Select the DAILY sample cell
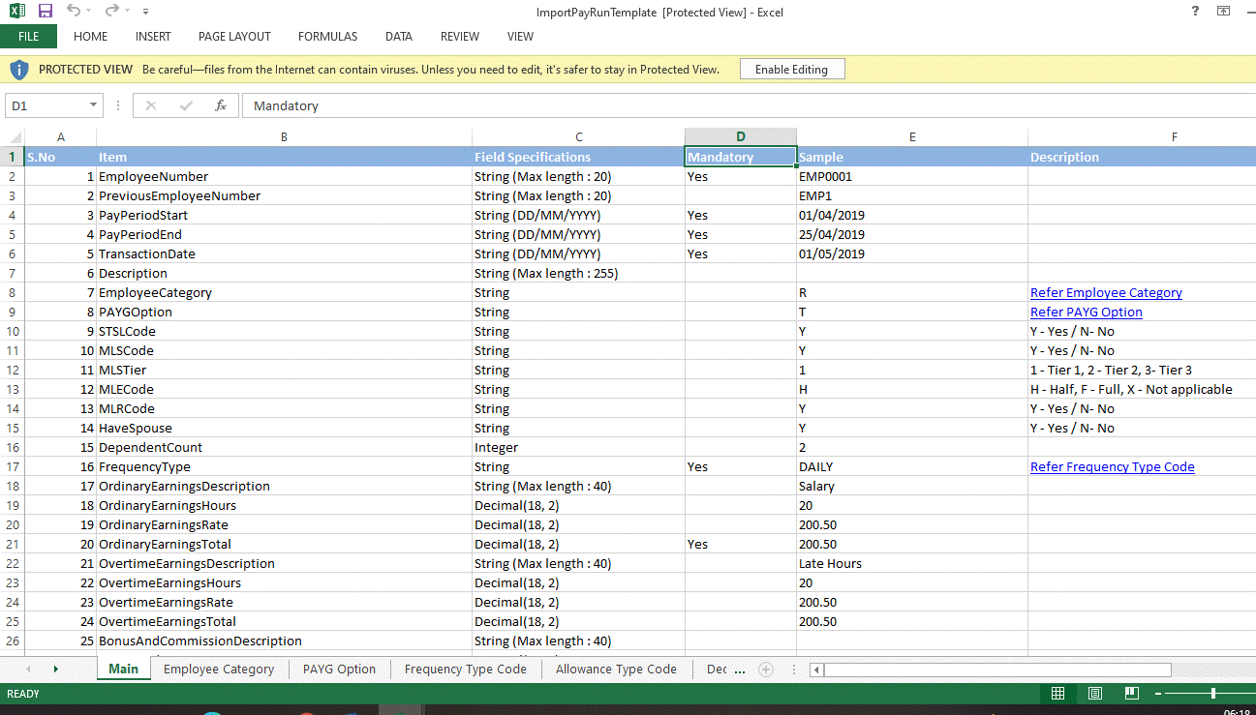Viewport: 1256px width, 715px height. (912, 466)
